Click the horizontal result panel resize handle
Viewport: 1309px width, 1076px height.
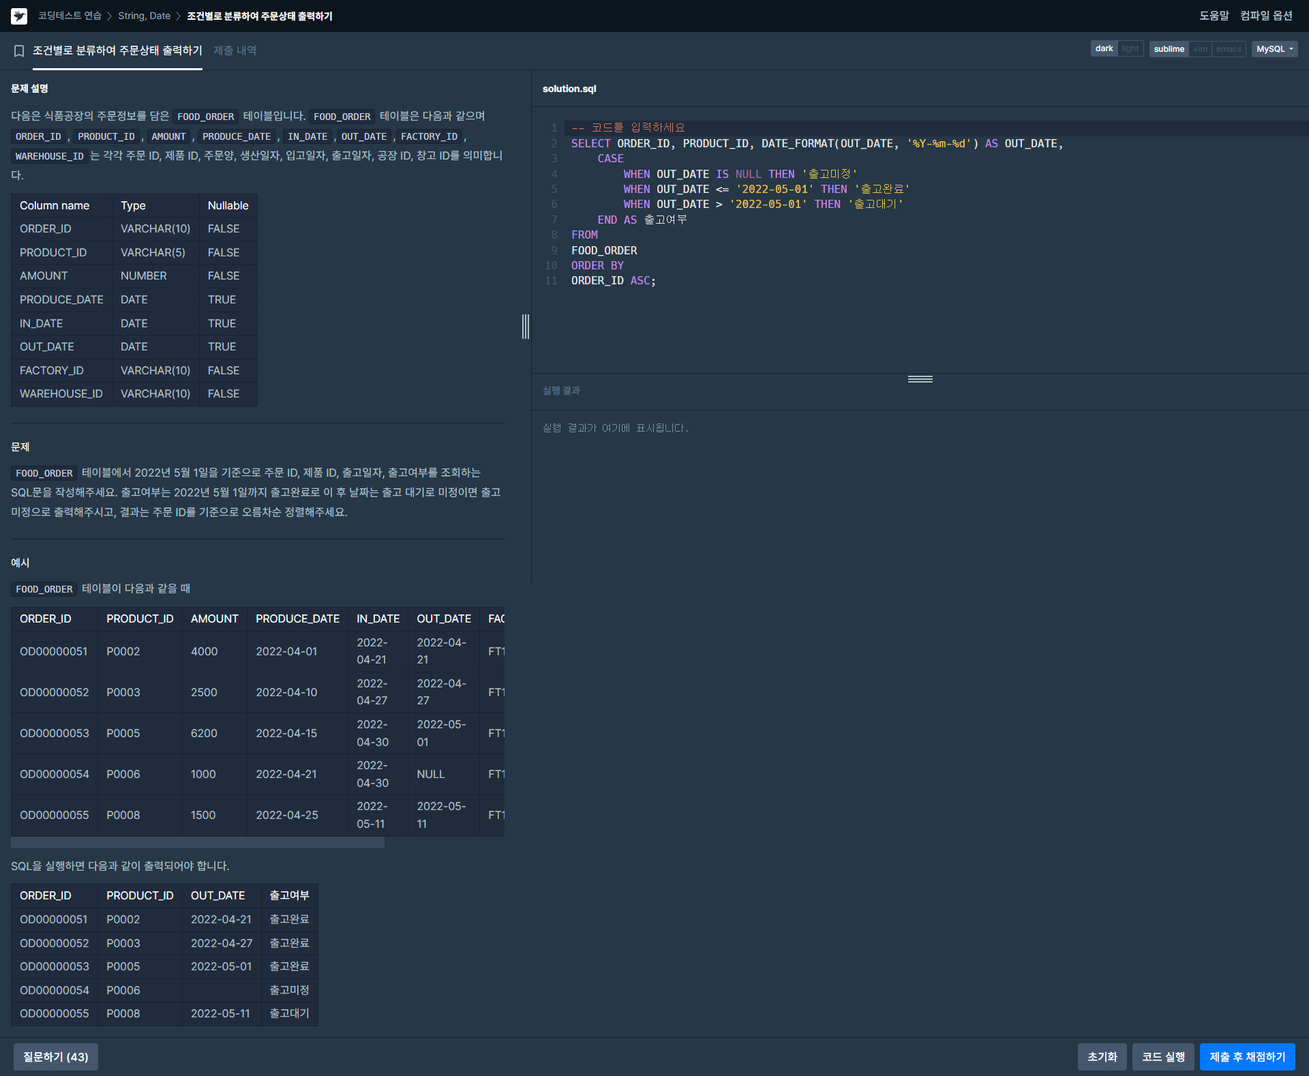[x=920, y=379]
